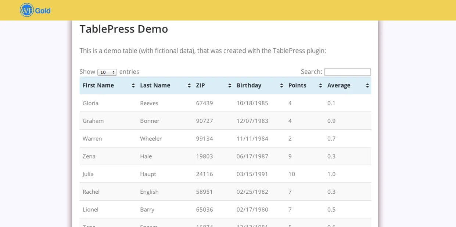The height and width of the screenshot is (227, 456).
Task: Click sort arrows in Points header
Action: [320, 86]
